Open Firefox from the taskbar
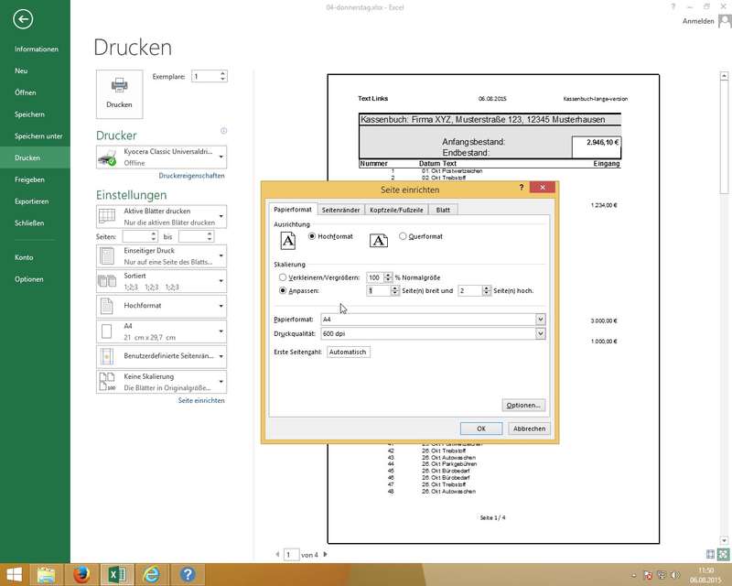Screen dimensions: 732x586 click(x=81, y=574)
